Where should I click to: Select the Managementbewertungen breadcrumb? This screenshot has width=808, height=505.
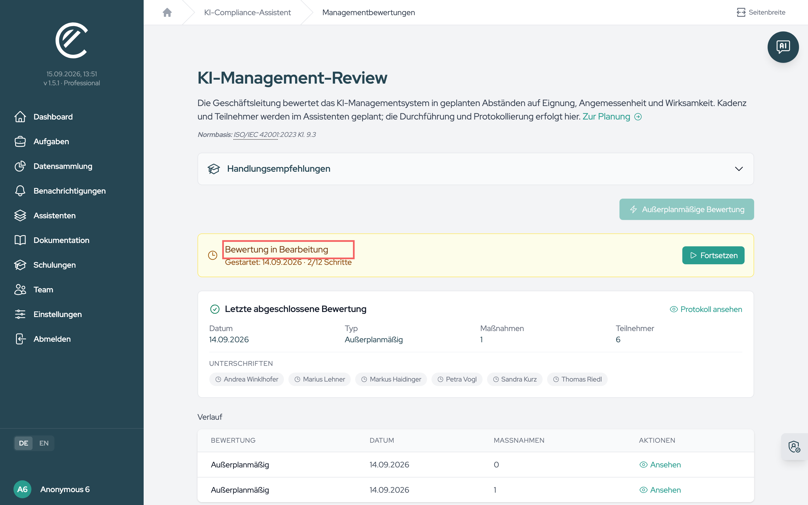click(368, 12)
